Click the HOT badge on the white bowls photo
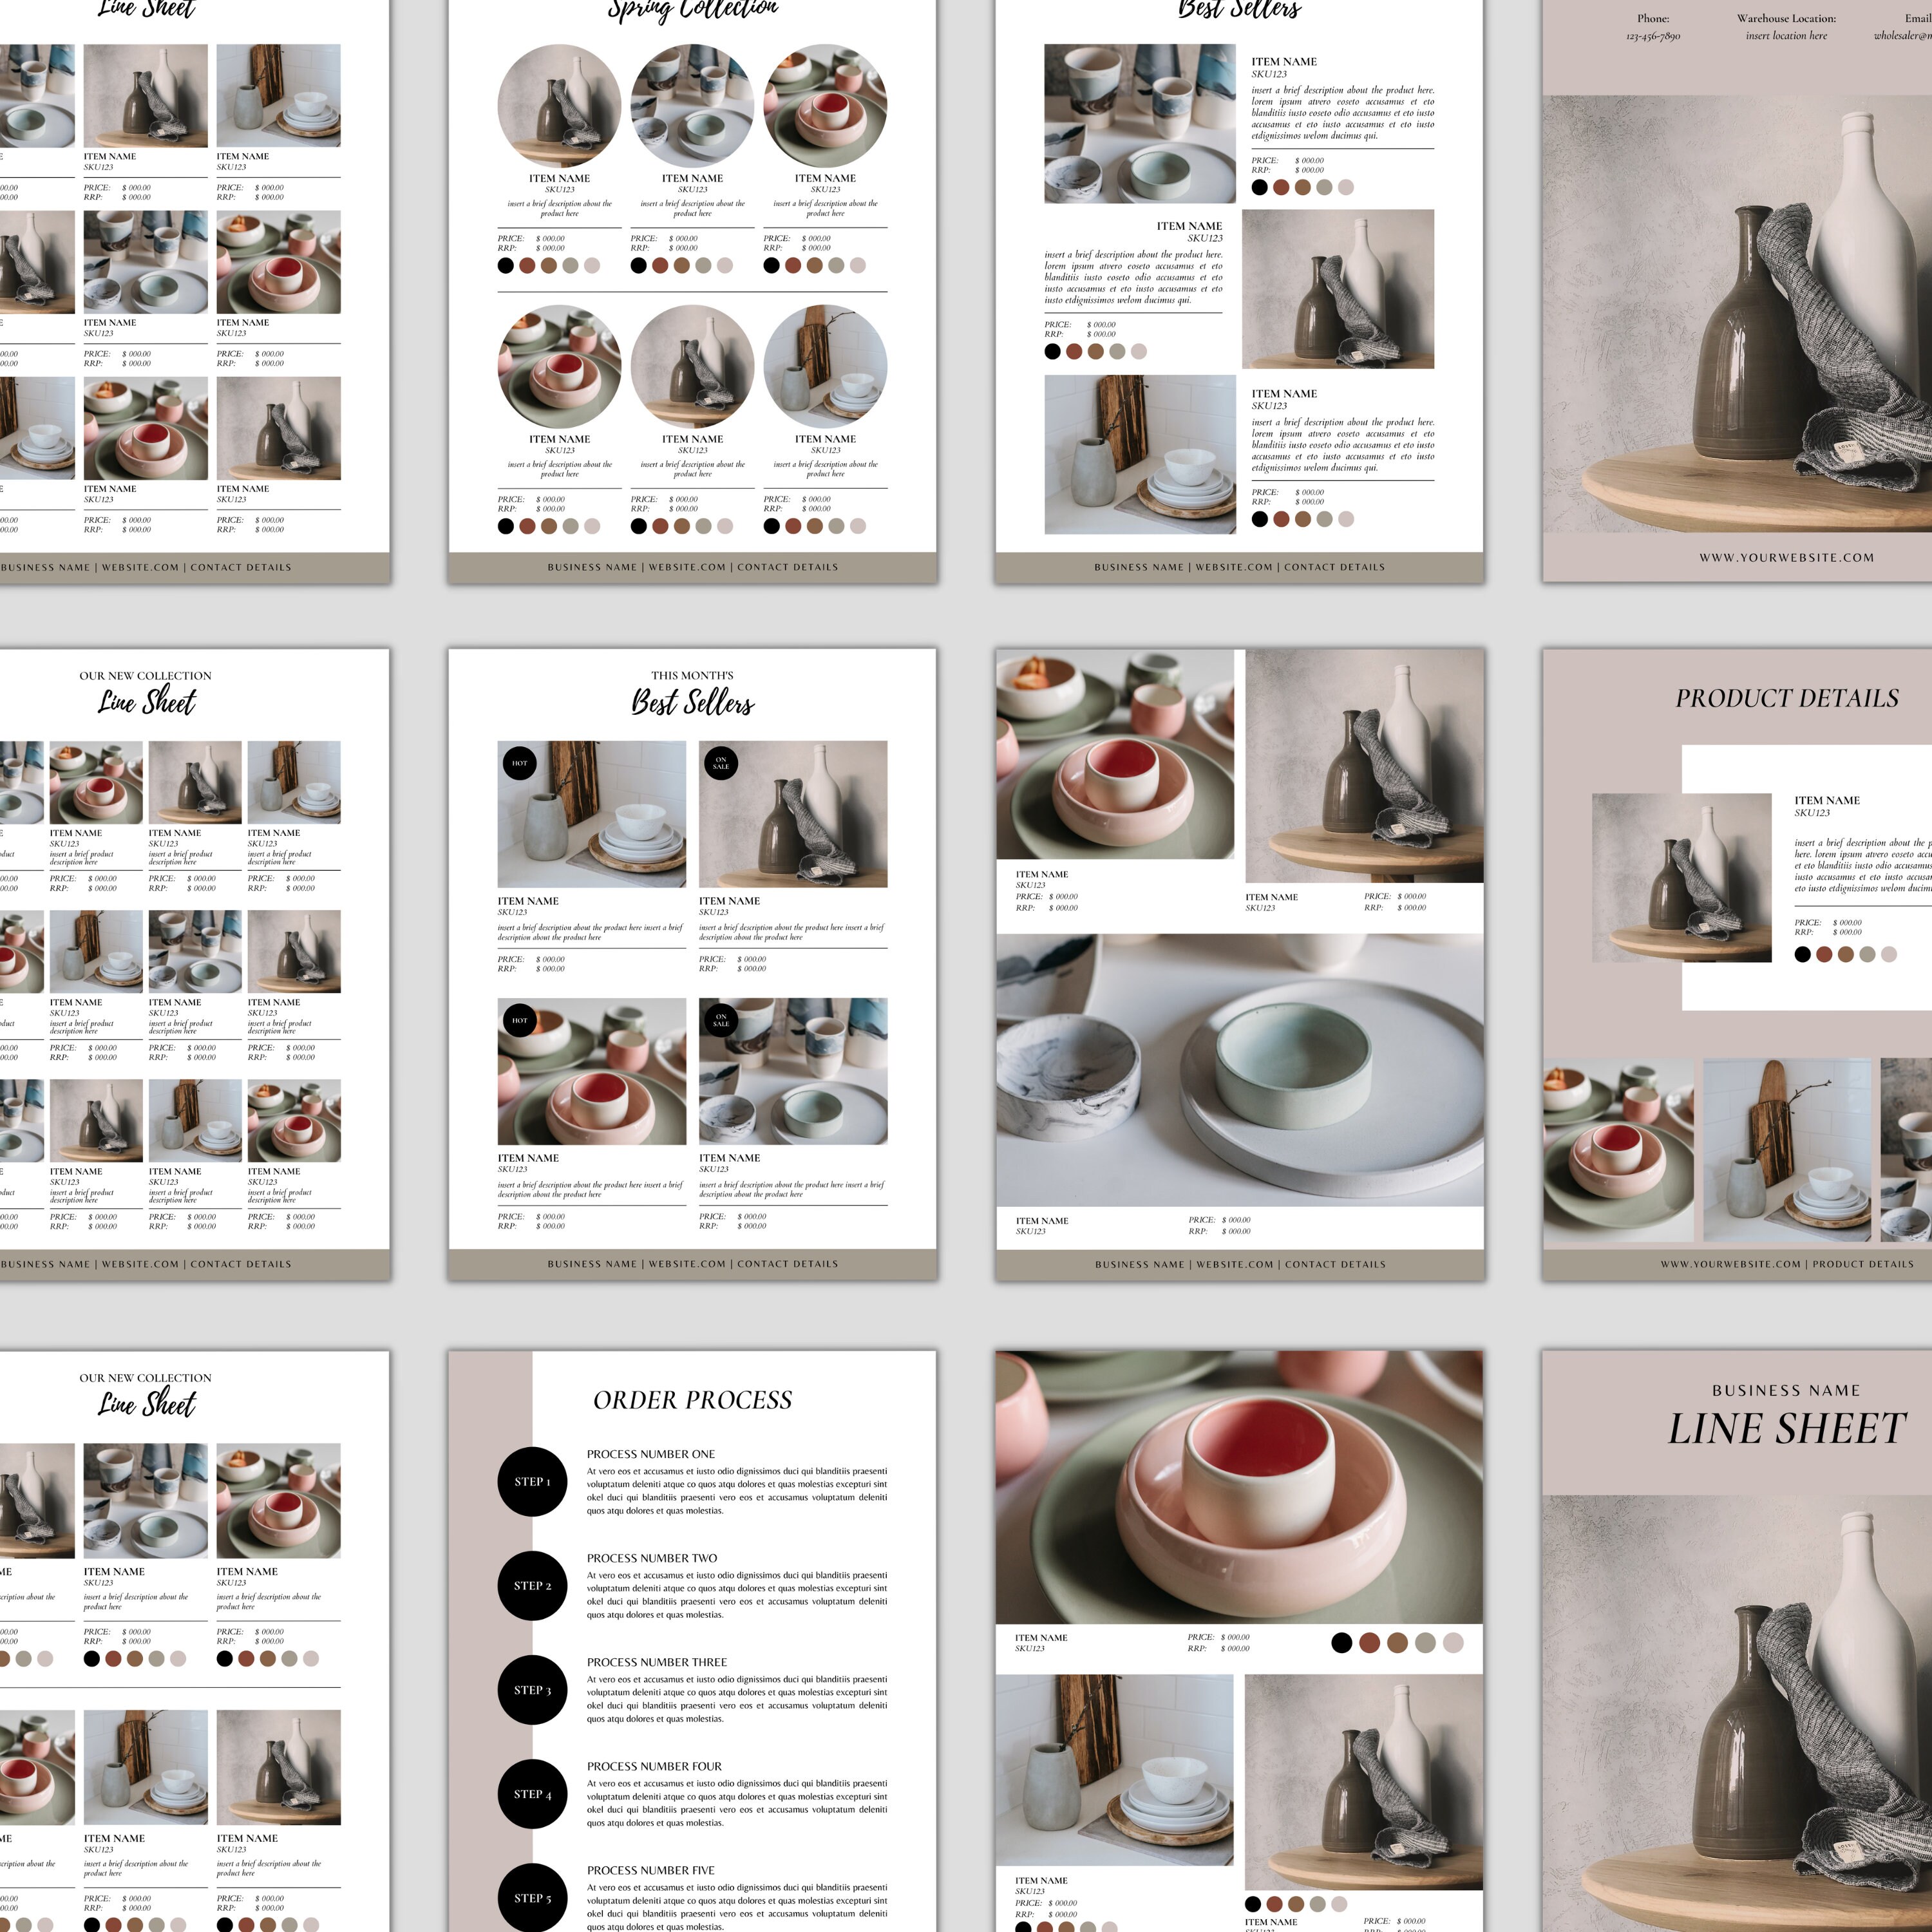This screenshot has height=1932, width=1932. [x=520, y=763]
